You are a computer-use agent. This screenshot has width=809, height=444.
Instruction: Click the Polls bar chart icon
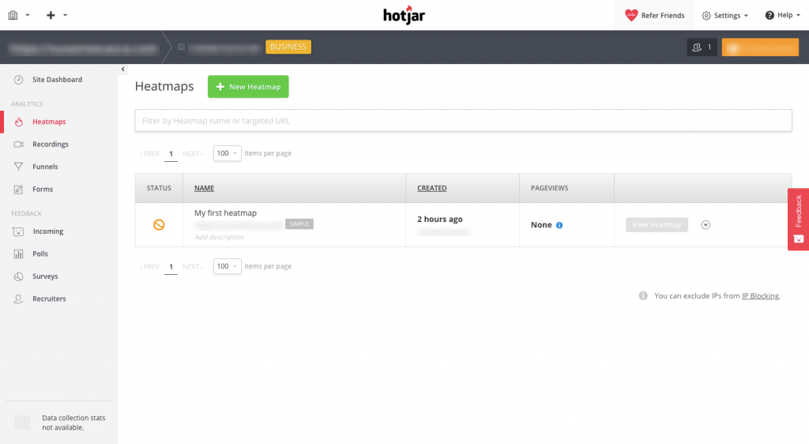click(x=19, y=254)
